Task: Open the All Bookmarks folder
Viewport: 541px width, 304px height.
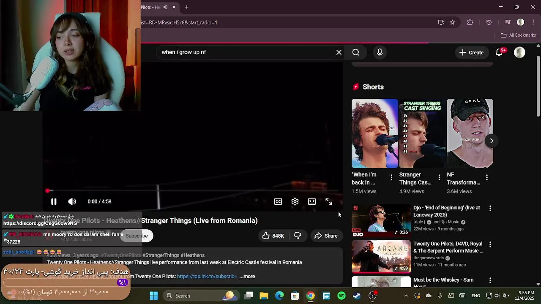Action: click(x=518, y=35)
